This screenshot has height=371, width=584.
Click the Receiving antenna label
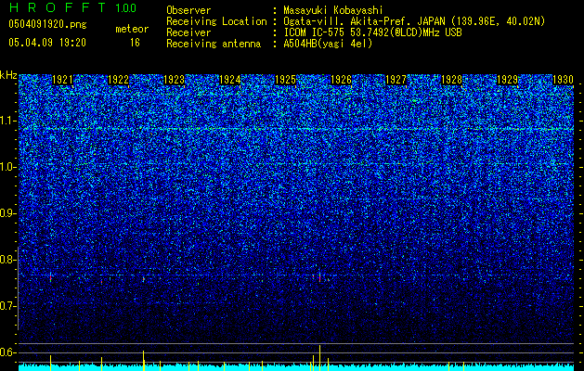point(214,44)
